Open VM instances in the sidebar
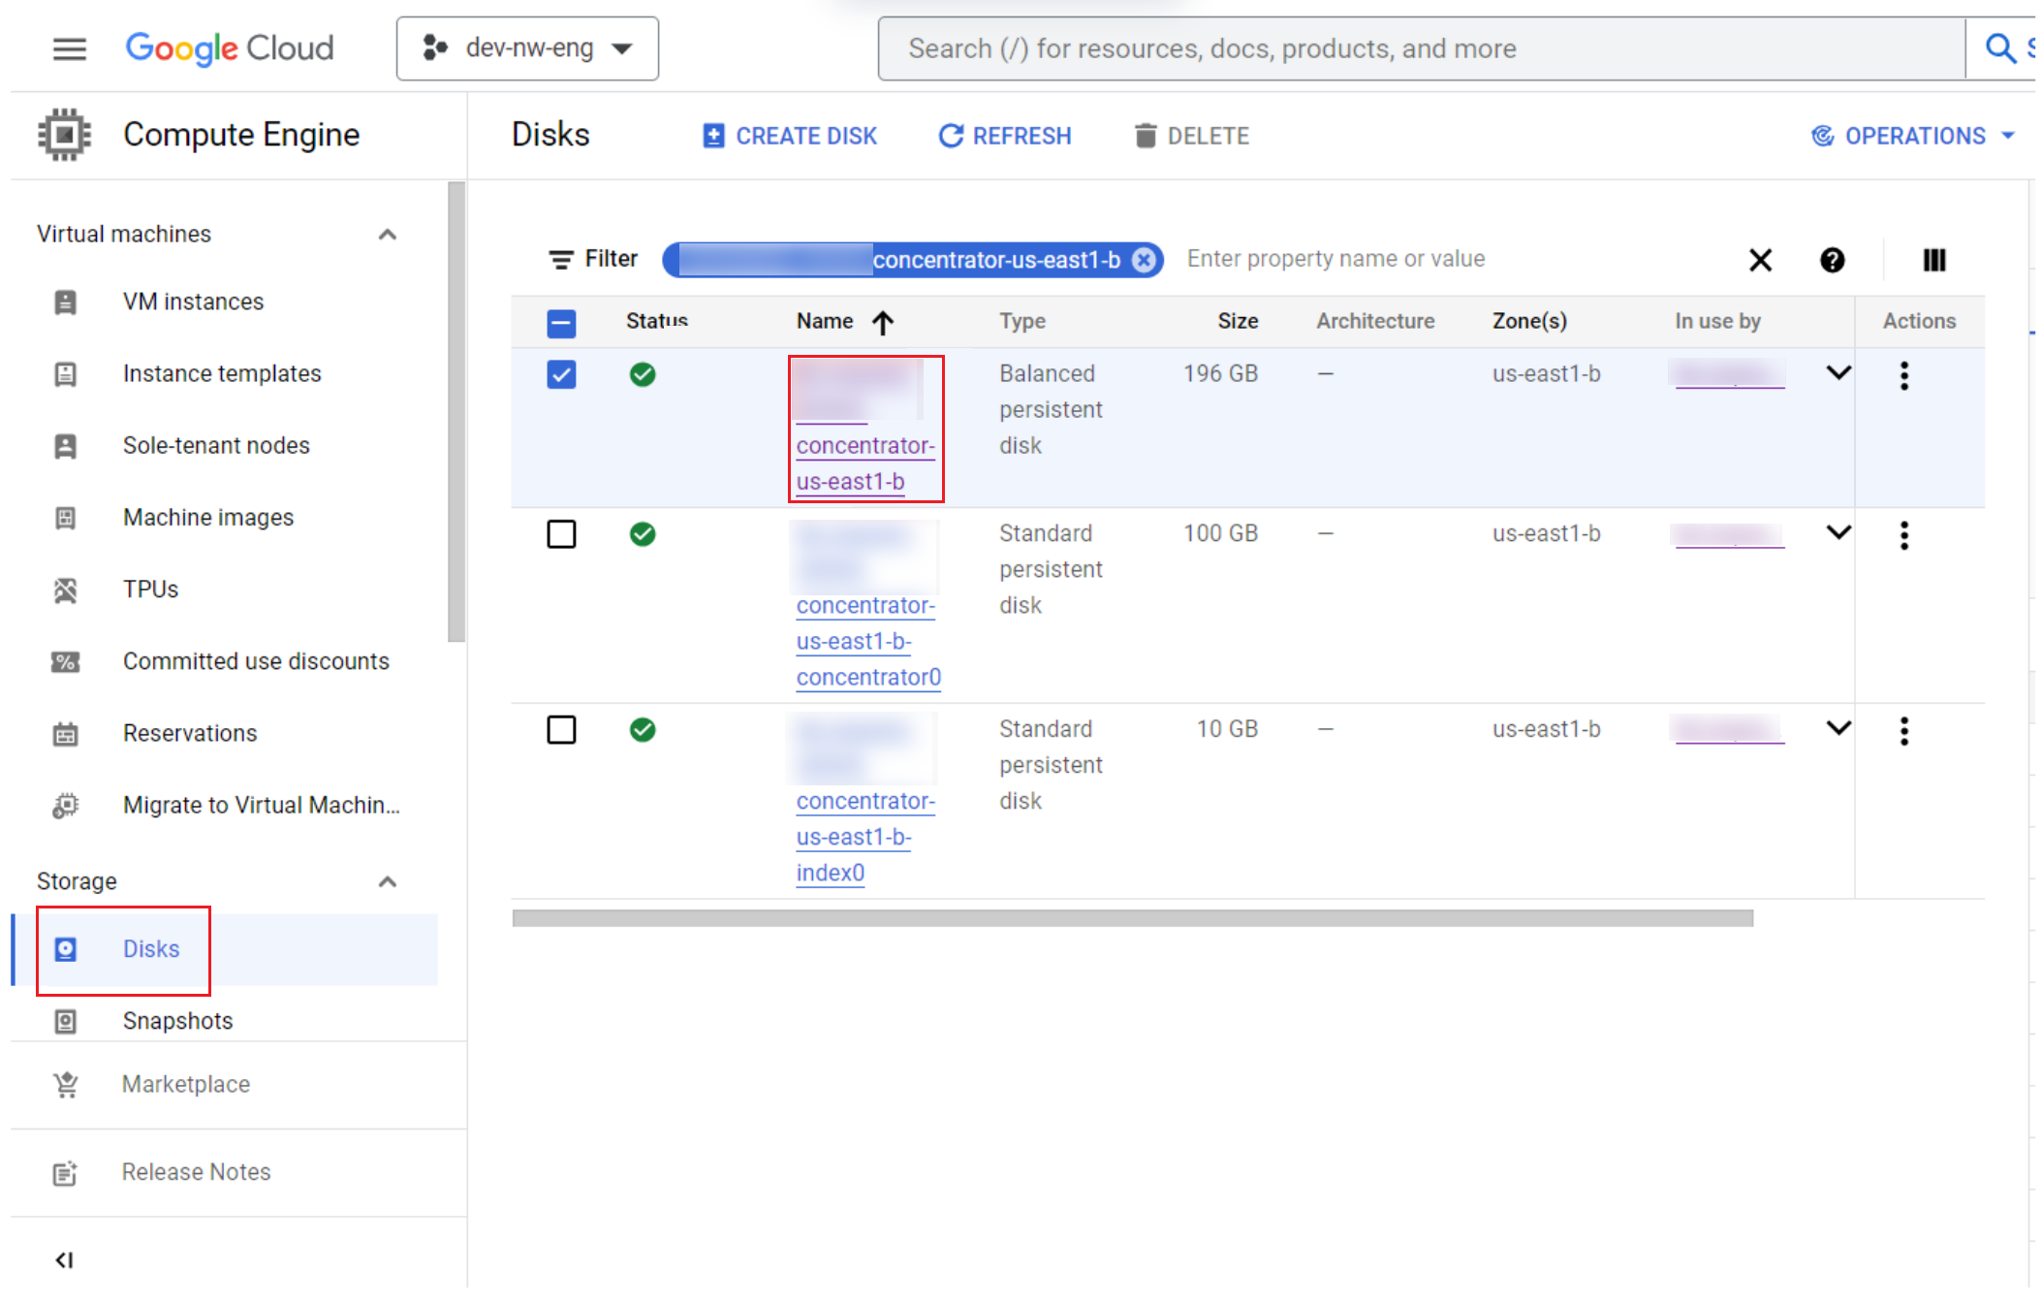This screenshot has width=2042, height=1306. pyautogui.click(x=193, y=302)
